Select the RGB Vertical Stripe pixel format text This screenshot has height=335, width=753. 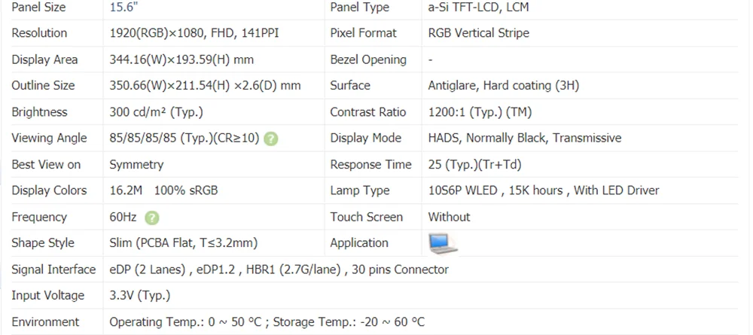(478, 33)
